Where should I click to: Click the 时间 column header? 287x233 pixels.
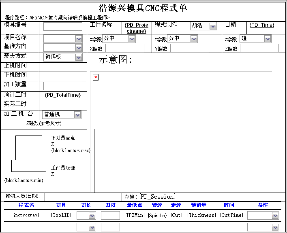[x=229, y=205]
